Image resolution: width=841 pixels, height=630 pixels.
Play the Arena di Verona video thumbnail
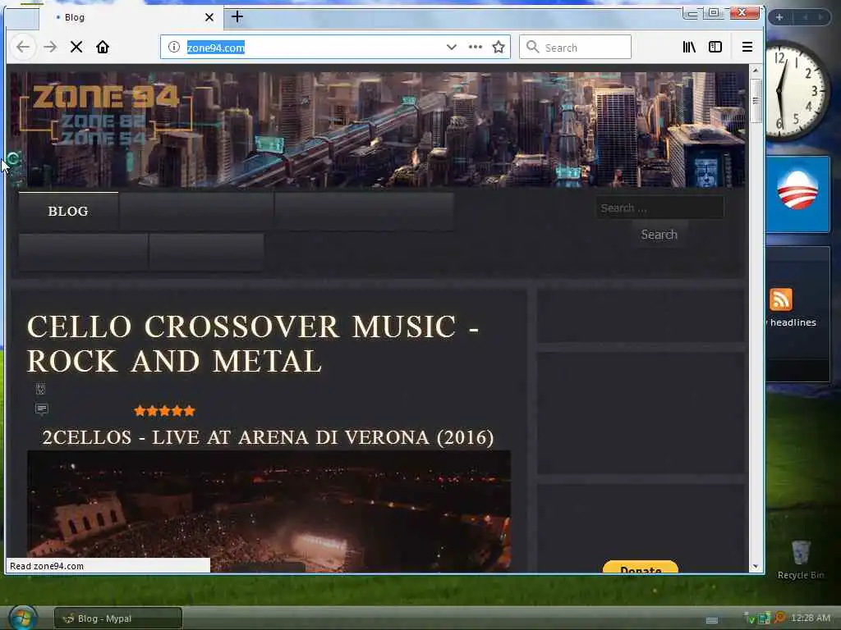(269, 511)
